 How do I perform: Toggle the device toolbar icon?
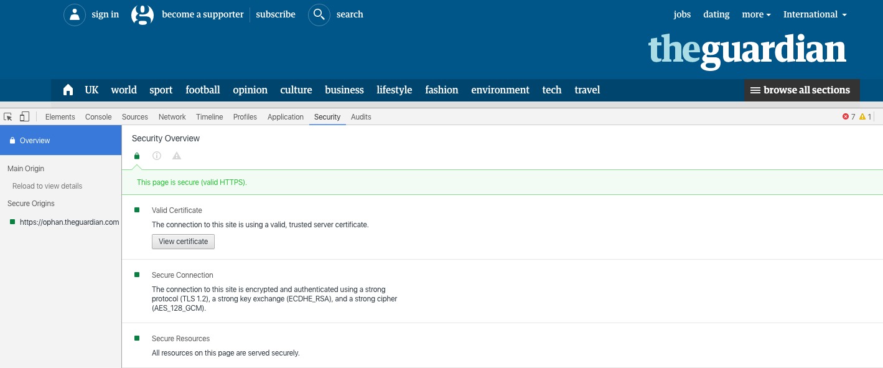pyautogui.click(x=24, y=116)
